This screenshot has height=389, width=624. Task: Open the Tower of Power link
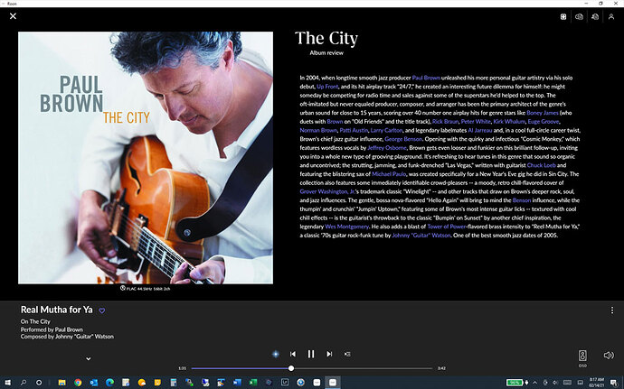[447, 227]
